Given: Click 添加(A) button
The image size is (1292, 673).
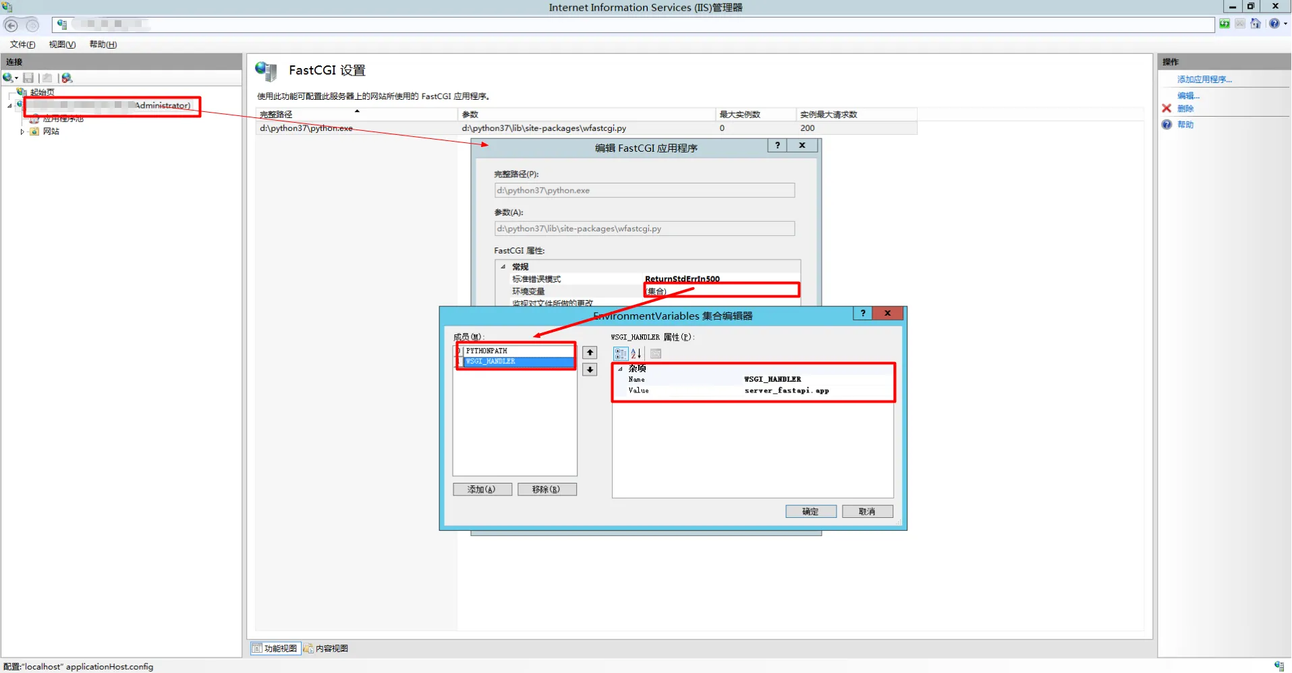Looking at the screenshot, I should pyautogui.click(x=482, y=490).
